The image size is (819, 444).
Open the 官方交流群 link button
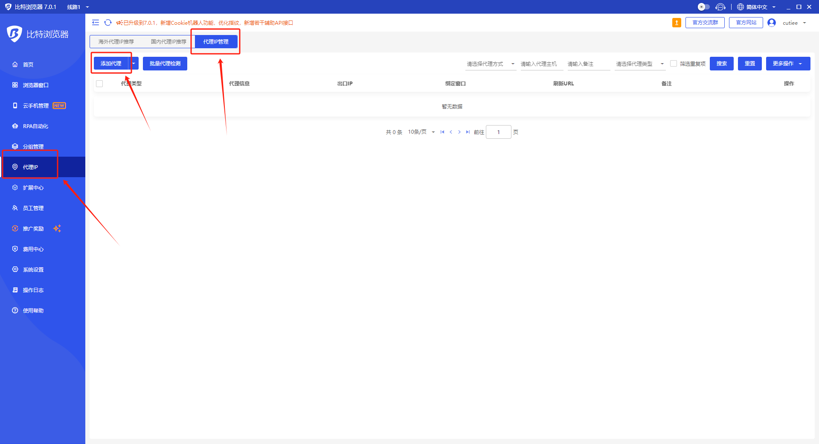click(705, 23)
